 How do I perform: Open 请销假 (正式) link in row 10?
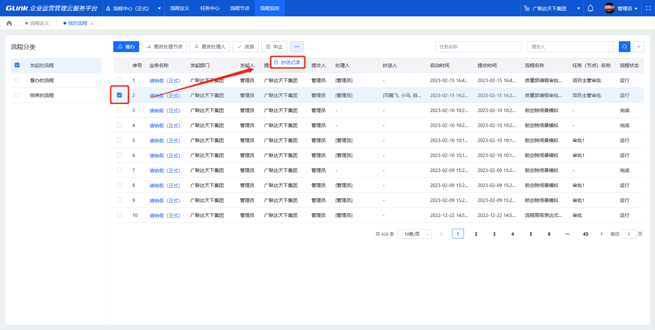[x=165, y=216]
